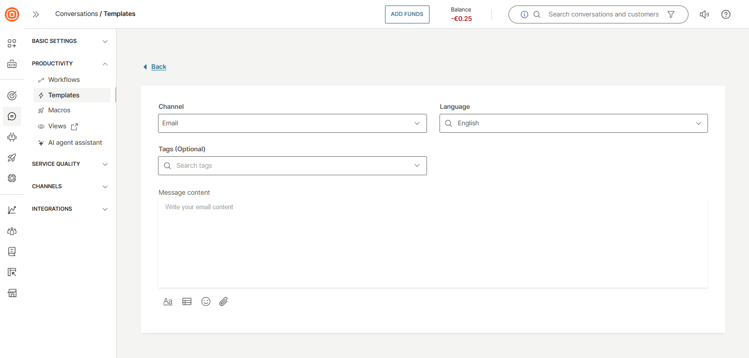Image resolution: width=749 pixels, height=358 pixels.
Task: Open the emoji picker icon
Action: click(x=206, y=302)
